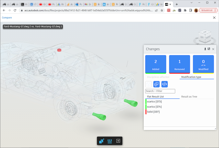
Task: Open the changes list toolbar button
Action: (x=109, y=141)
